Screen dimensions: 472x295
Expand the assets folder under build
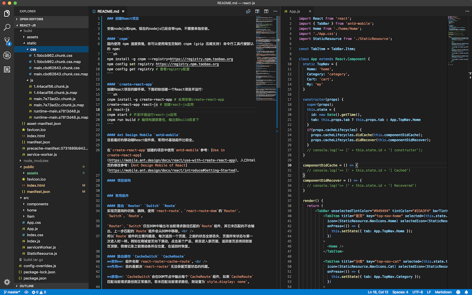(x=51, y=37)
